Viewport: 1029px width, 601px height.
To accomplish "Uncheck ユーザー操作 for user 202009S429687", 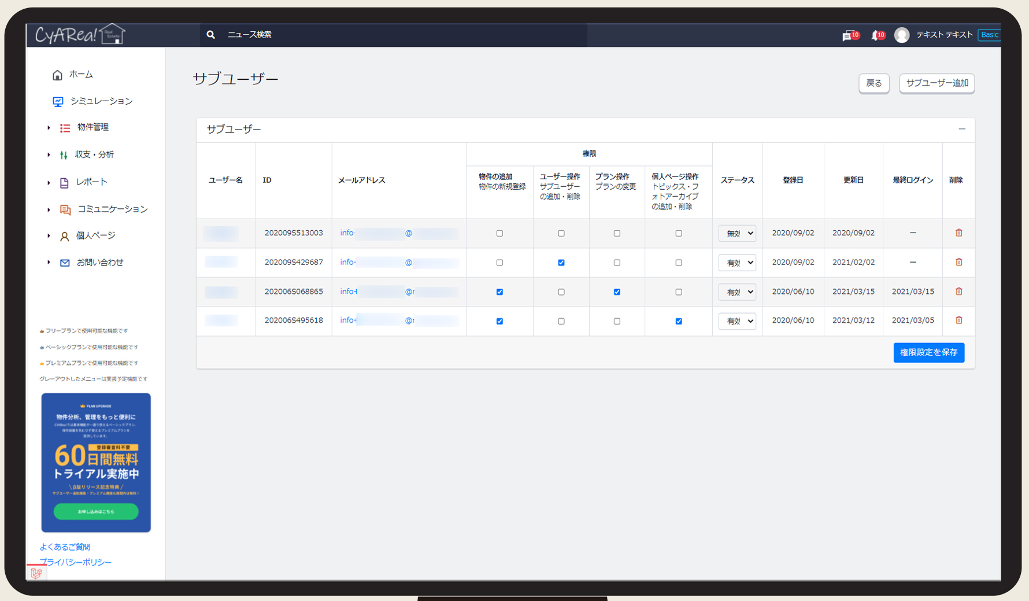I will [x=561, y=263].
